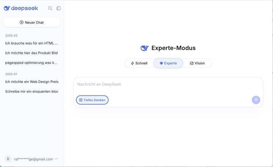Open chat 'Ich möchte hier das Produkt Bild'
Screen dimensions: 273x167
pyautogui.click(x=31, y=53)
